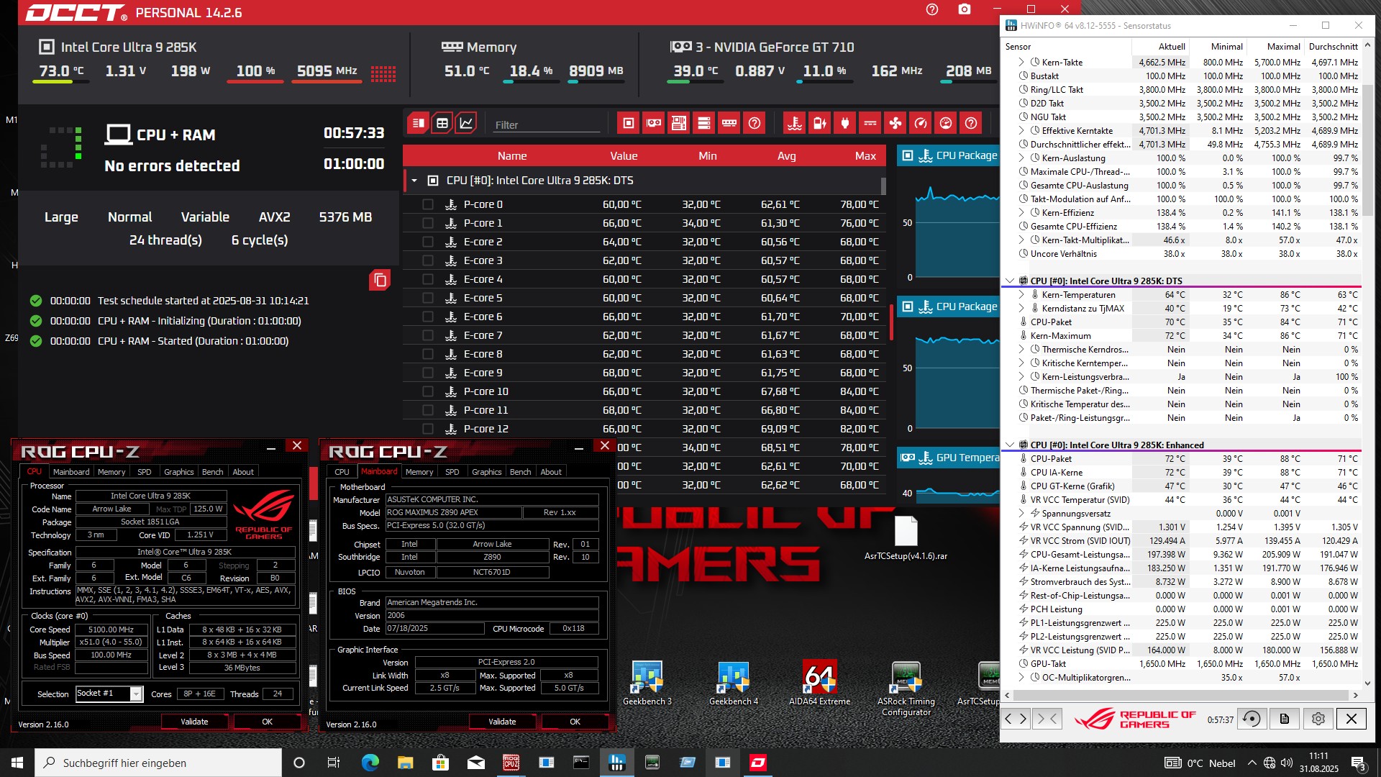Image resolution: width=1381 pixels, height=777 pixels.
Task: Click the fan sensor filter icon
Action: point(895,123)
